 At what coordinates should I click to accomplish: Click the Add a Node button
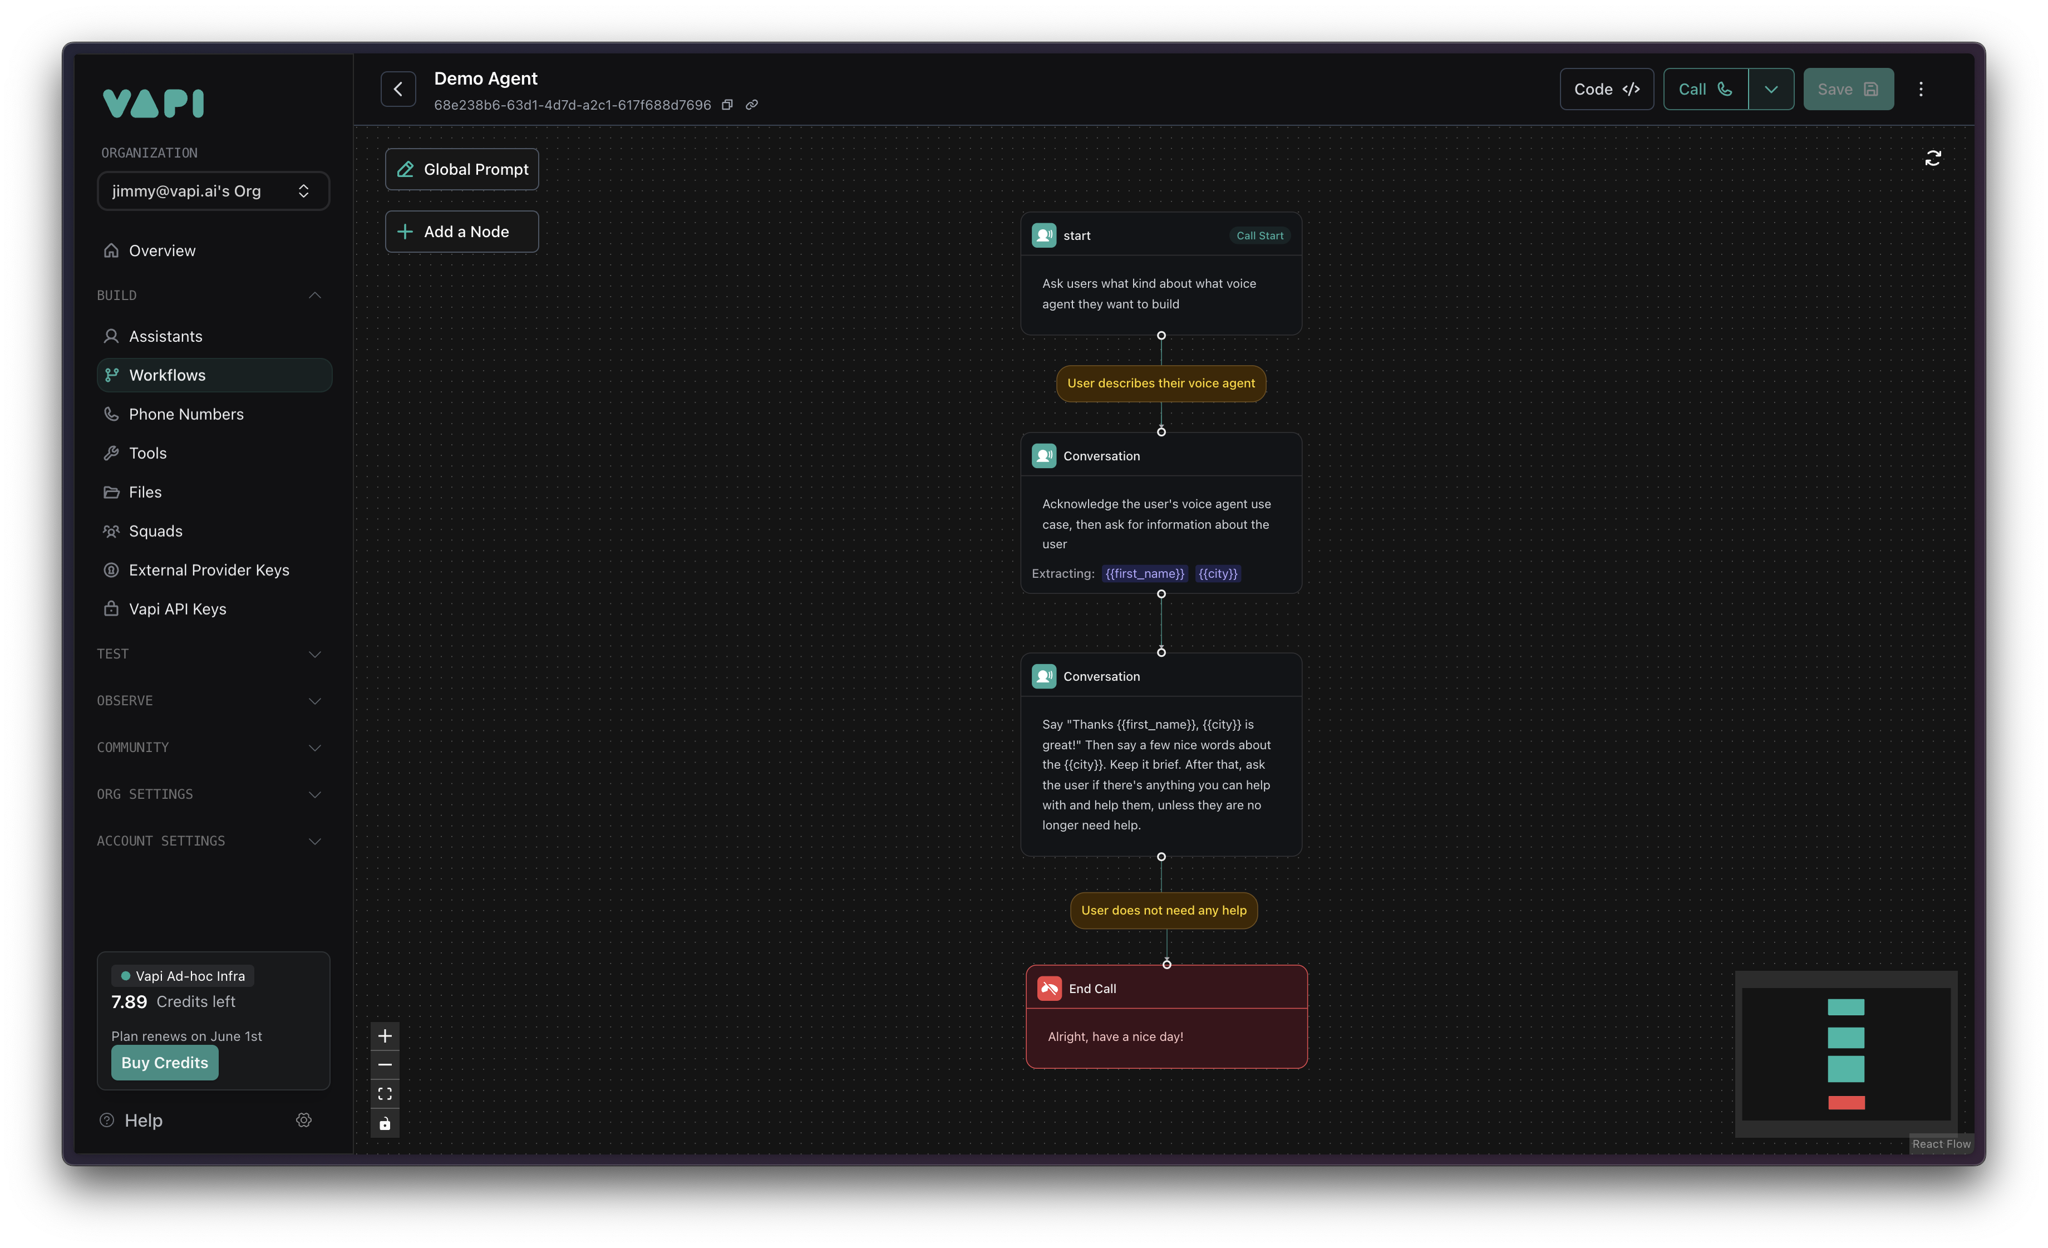click(461, 231)
